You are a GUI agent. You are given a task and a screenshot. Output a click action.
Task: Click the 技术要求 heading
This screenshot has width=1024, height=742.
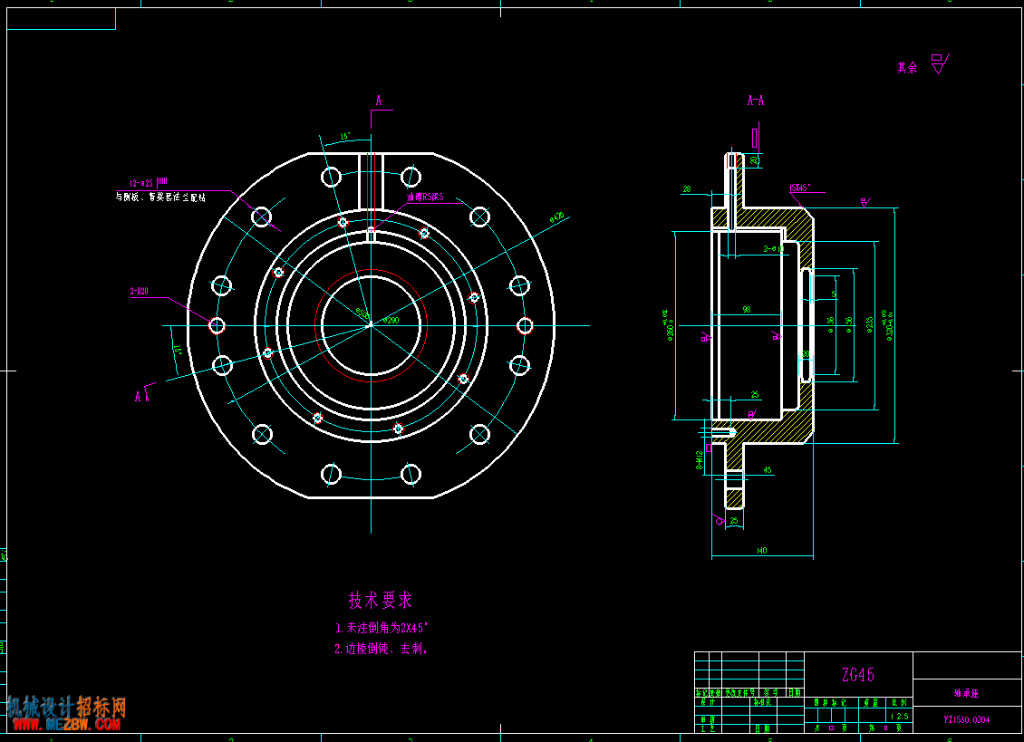(x=381, y=600)
